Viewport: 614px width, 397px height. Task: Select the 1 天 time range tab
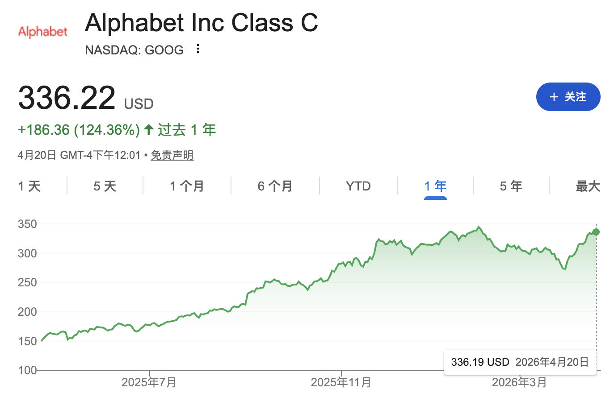(29, 186)
